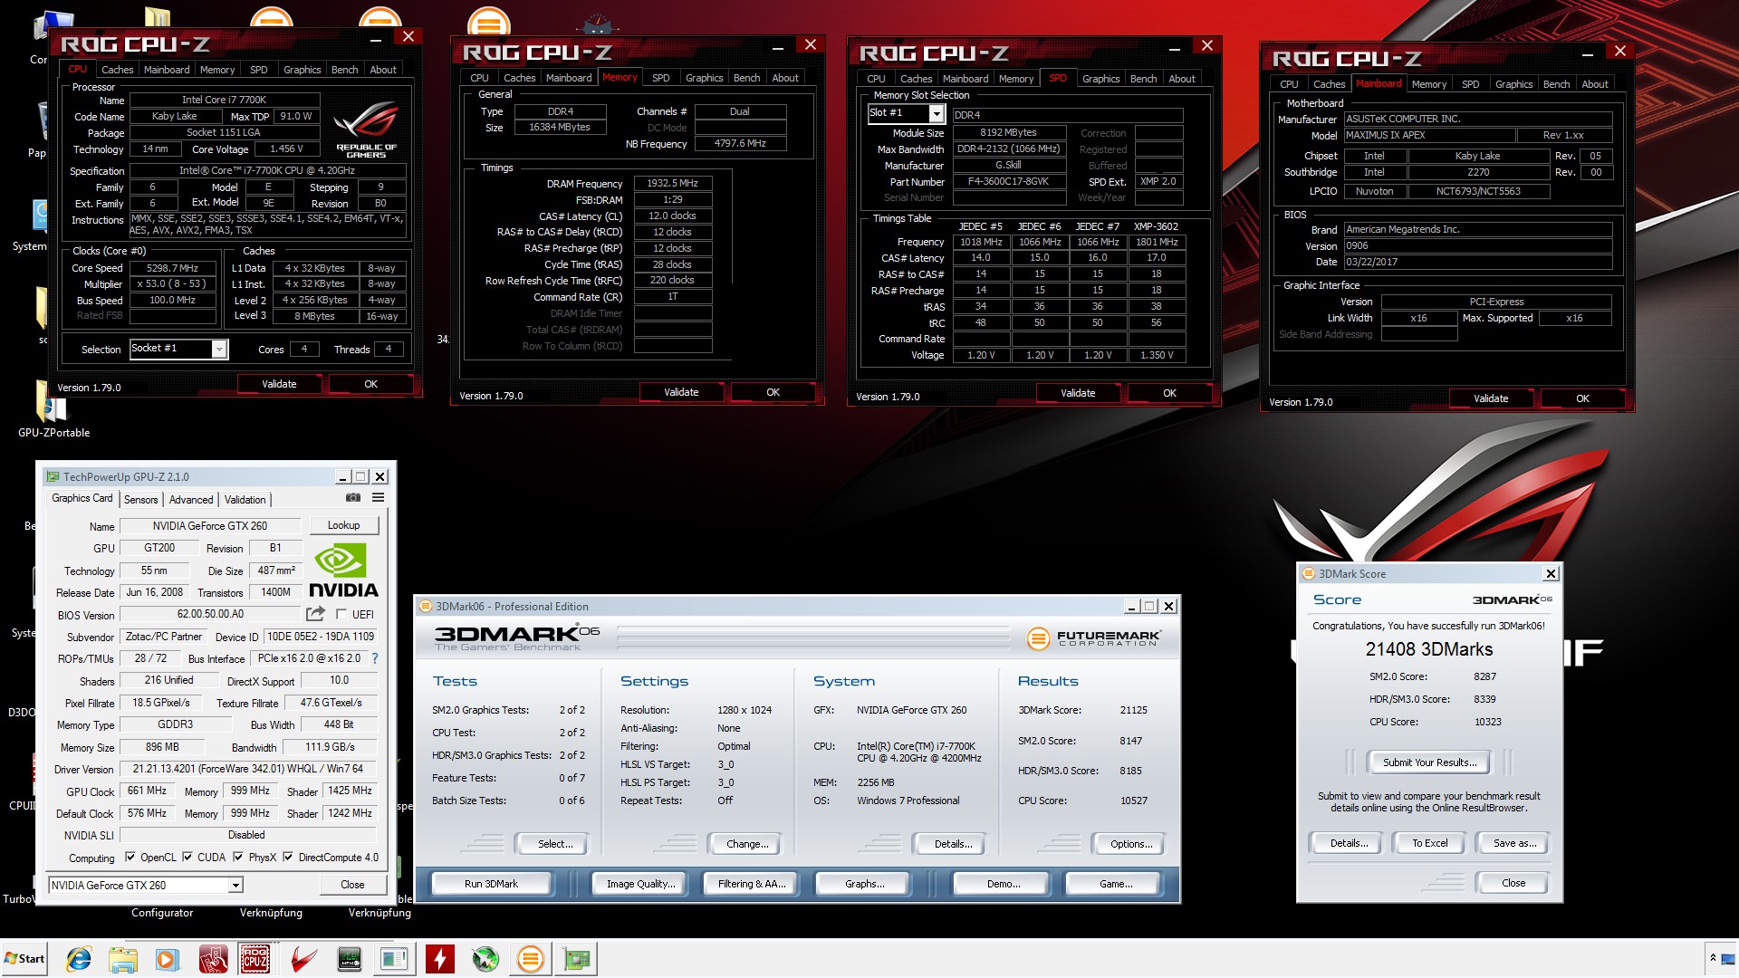Toggle the OpenCL checkbox

tap(130, 857)
